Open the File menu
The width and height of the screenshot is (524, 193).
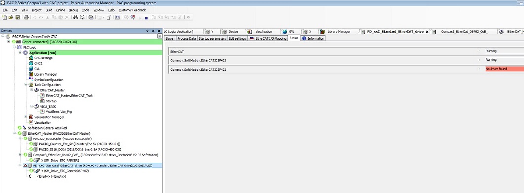tap(5, 10)
